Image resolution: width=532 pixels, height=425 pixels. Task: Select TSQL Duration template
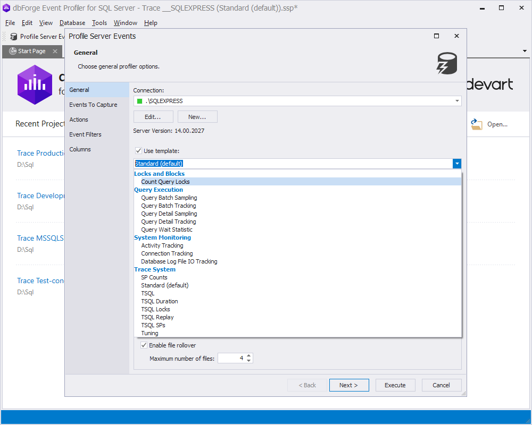tap(298, 301)
